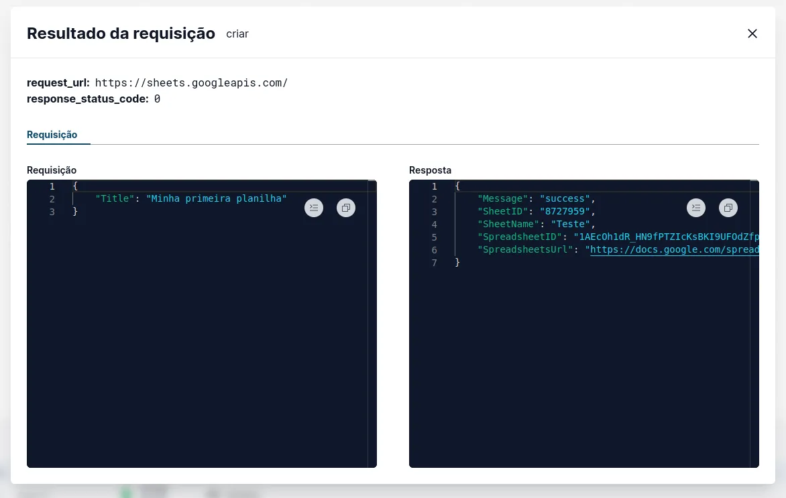Click the "criar" label beside the title
This screenshot has height=498, width=786.
point(237,34)
